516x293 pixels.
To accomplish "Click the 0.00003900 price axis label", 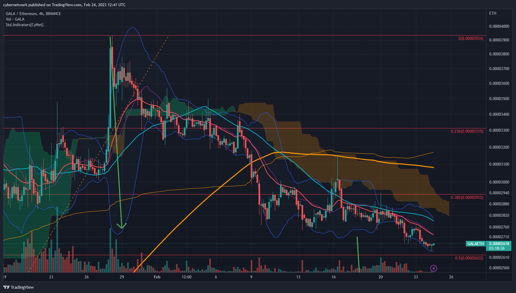I will click(x=499, y=40).
